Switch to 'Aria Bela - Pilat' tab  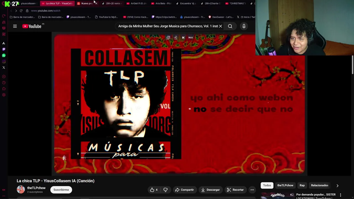click(x=161, y=3)
